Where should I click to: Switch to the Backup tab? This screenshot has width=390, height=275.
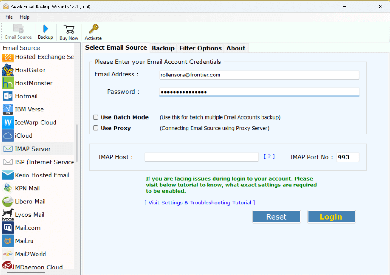pos(163,48)
